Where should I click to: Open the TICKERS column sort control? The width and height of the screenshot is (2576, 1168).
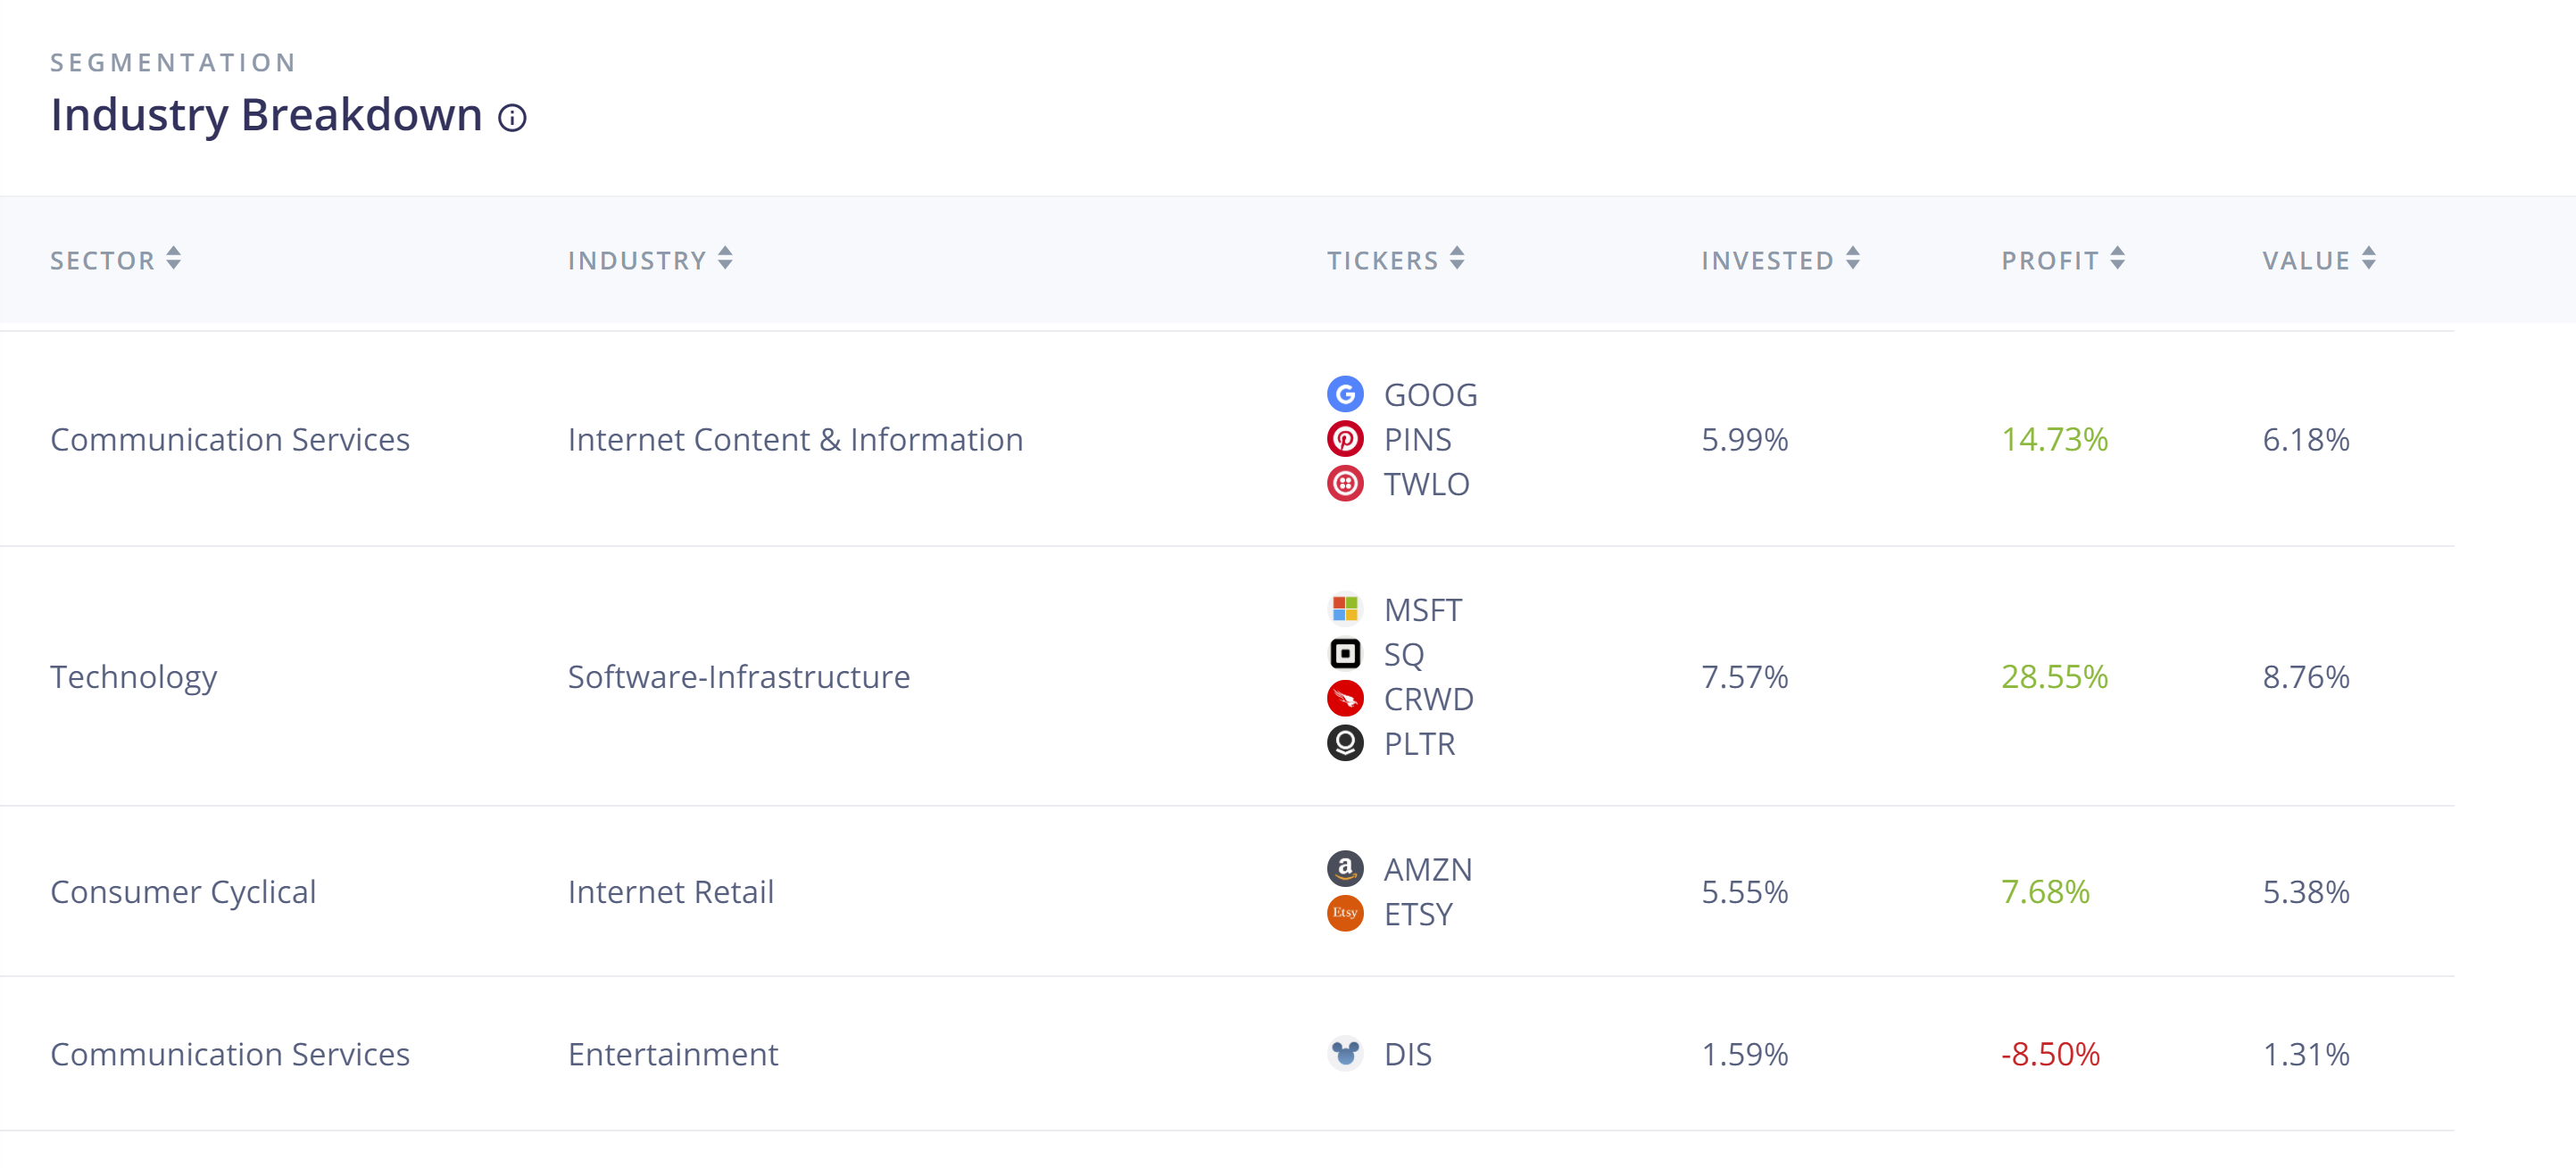pos(1458,259)
